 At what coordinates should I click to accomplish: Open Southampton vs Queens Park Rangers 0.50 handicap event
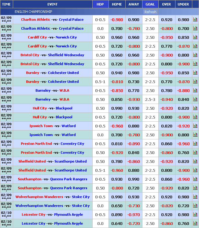click(x=52, y=188)
